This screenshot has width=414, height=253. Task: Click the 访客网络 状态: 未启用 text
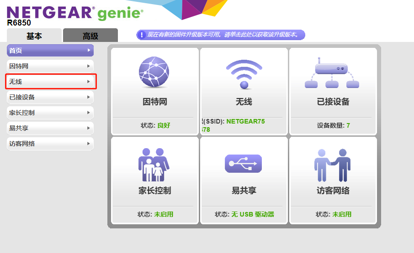click(x=334, y=214)
